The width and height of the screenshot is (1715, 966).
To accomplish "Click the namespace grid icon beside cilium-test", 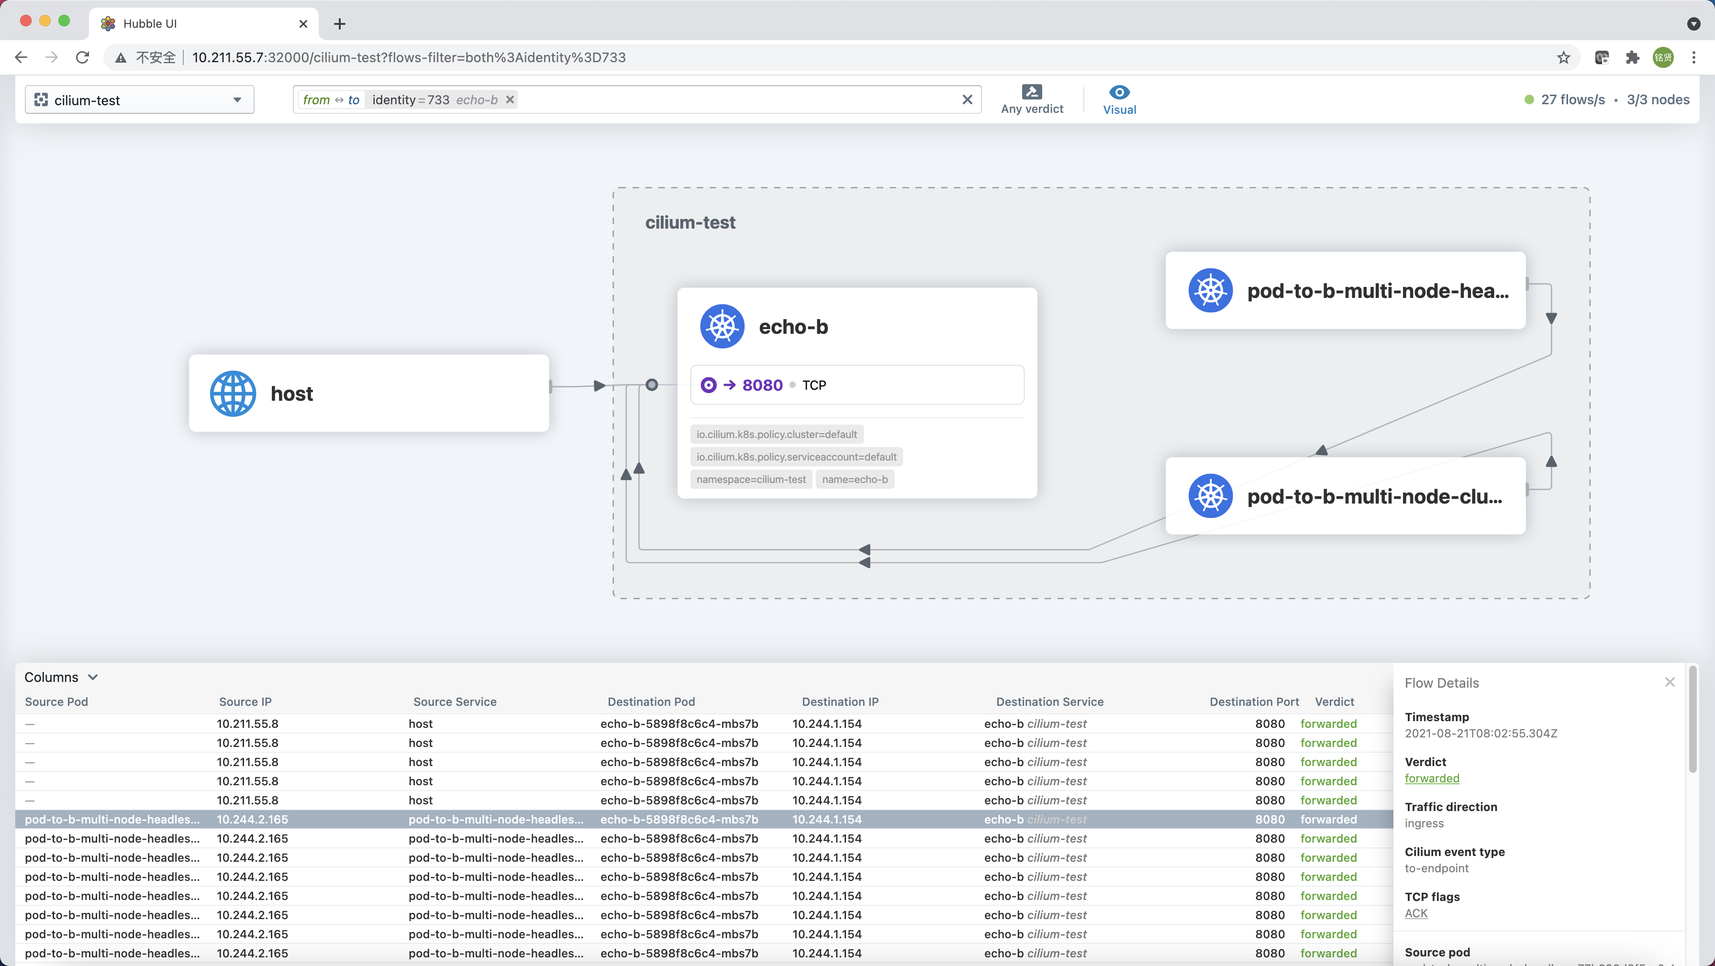I will [41, 99].
